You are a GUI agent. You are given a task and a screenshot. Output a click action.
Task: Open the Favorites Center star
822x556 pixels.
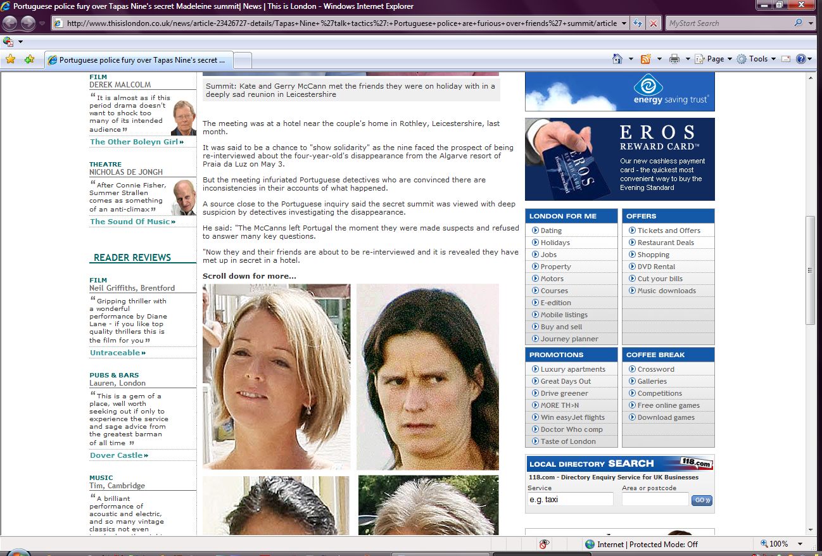coord(10,60)
